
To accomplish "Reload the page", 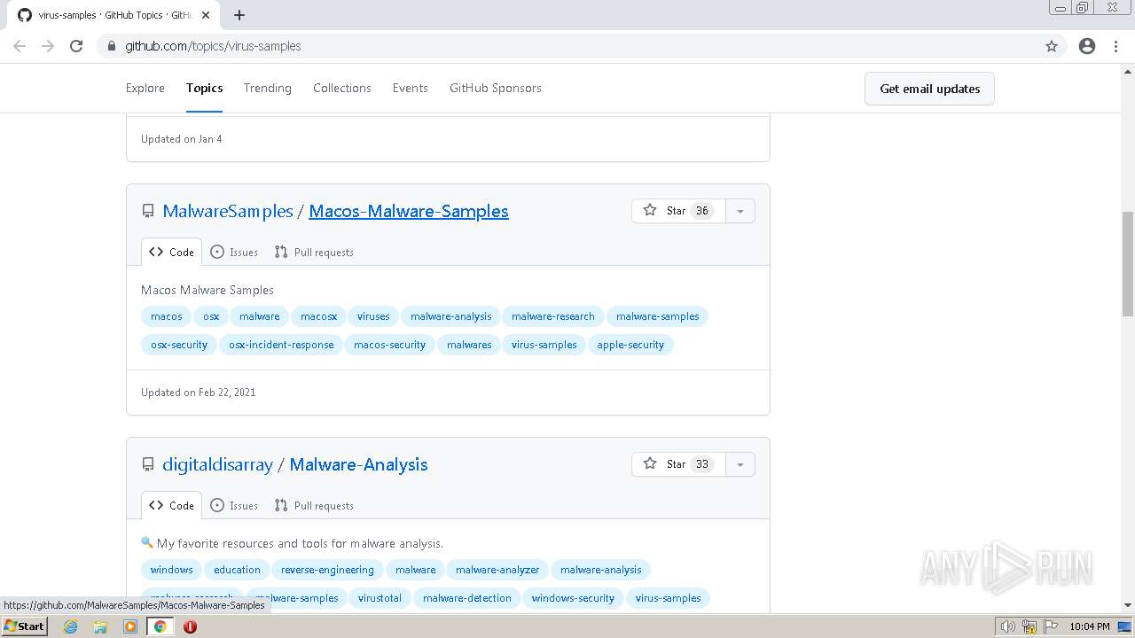I will point(76,46).
